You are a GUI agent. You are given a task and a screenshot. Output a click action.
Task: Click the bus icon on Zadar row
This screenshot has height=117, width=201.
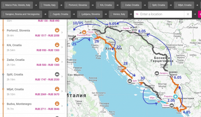click(x=57, y=60)
